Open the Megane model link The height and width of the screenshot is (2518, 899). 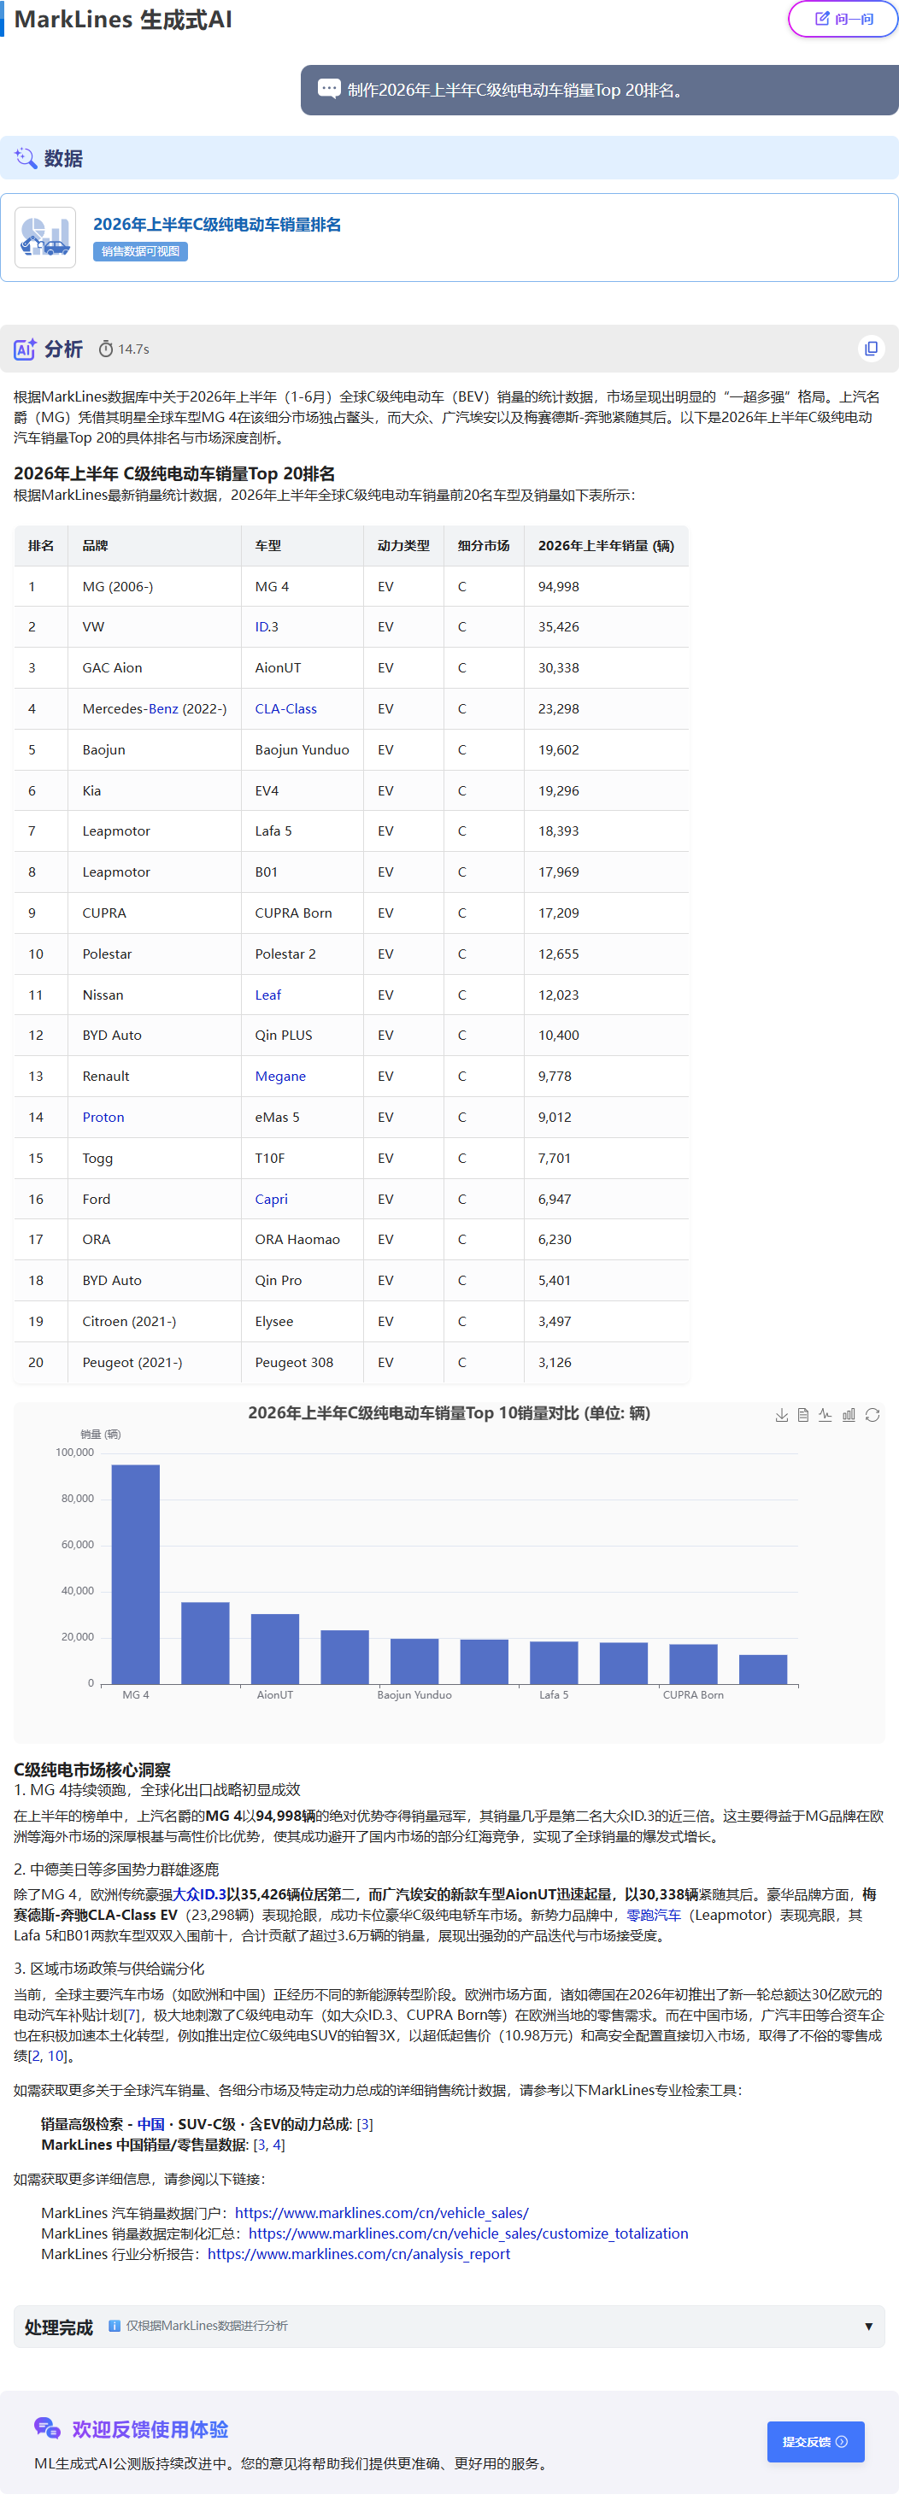pos(280,1077)
